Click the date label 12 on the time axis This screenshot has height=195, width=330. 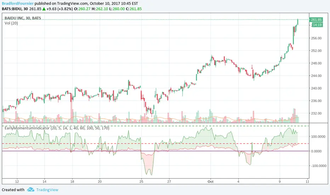click(x=17, y=182)
